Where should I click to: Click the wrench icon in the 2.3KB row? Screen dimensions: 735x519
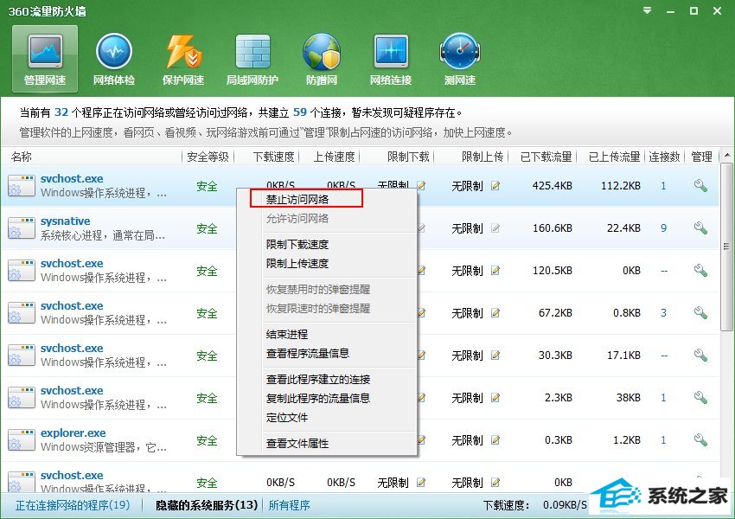[x=700, y=398]
